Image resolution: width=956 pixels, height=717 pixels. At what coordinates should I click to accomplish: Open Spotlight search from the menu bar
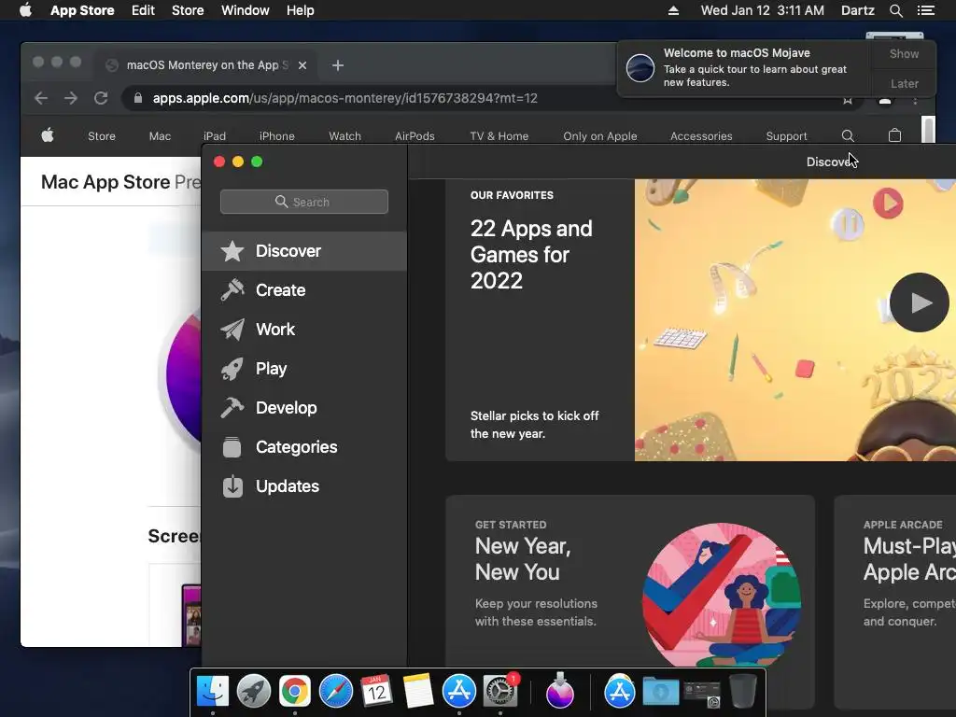(x=895, y=10)
